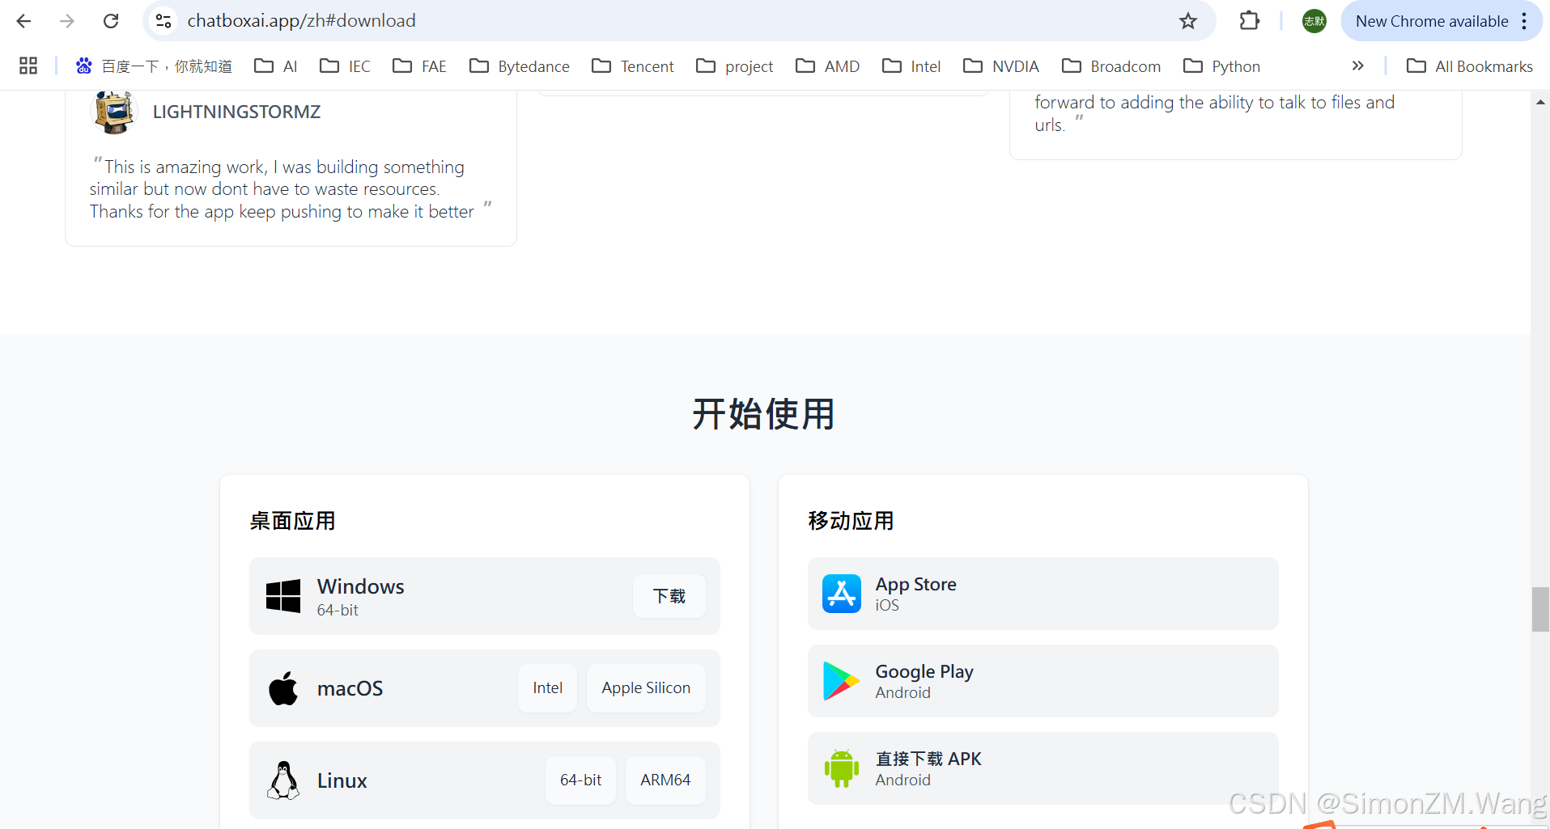Screen dimensions: 1550x829
Task: View site information icon in address bar
Action: tap(163, 21)
